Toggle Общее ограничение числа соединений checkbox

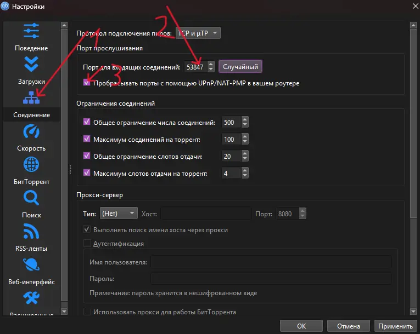[x=87, y=122]
